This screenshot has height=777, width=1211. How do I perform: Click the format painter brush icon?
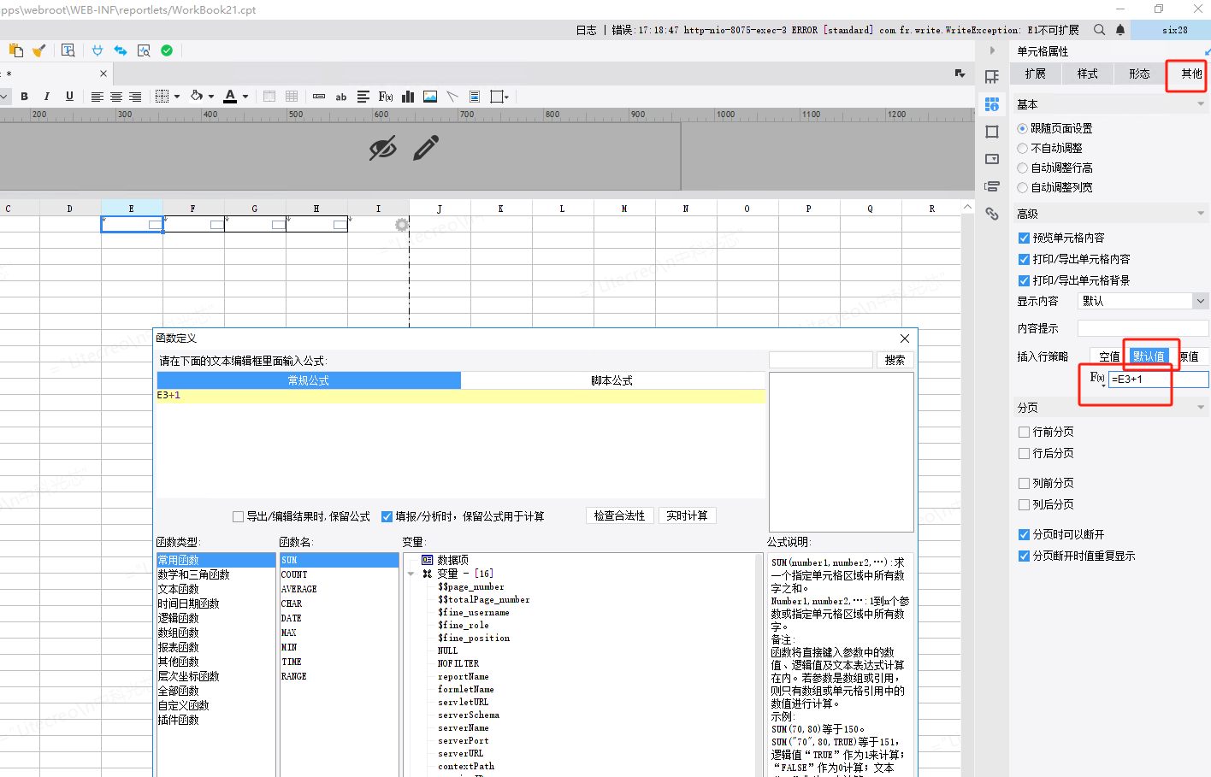coord(38,50)
